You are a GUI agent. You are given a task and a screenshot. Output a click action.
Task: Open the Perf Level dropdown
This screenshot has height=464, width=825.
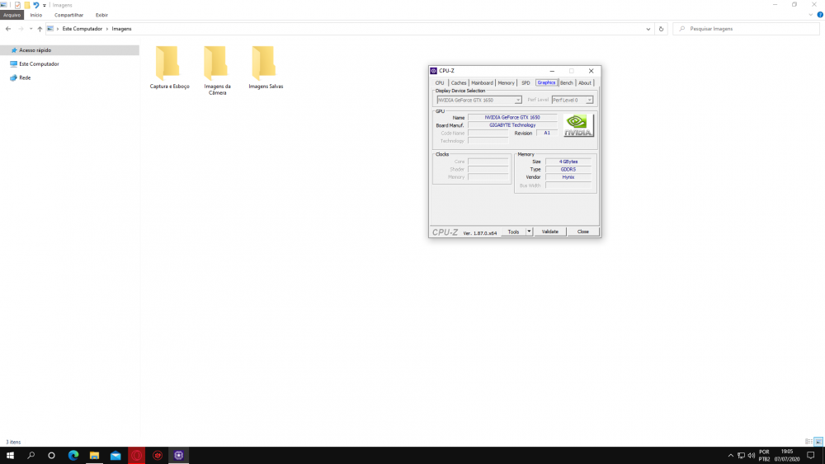[572, 100]
